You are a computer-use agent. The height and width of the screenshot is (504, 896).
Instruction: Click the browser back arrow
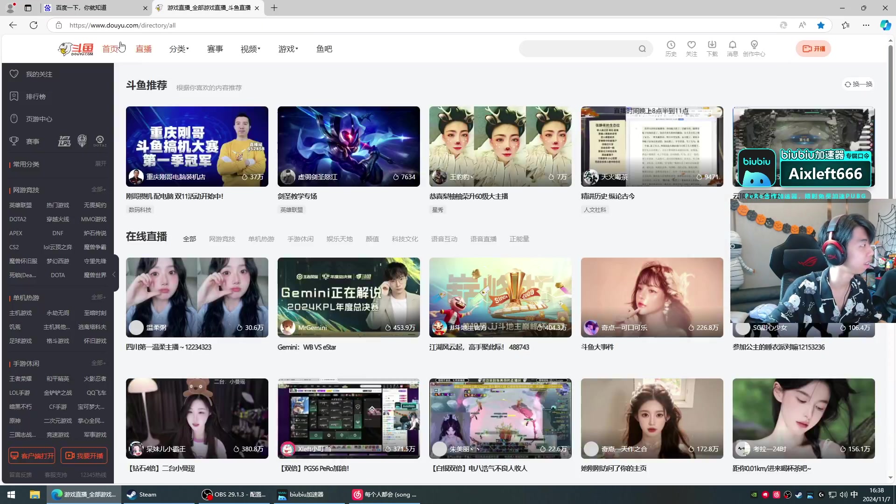(x=13, y=25)
